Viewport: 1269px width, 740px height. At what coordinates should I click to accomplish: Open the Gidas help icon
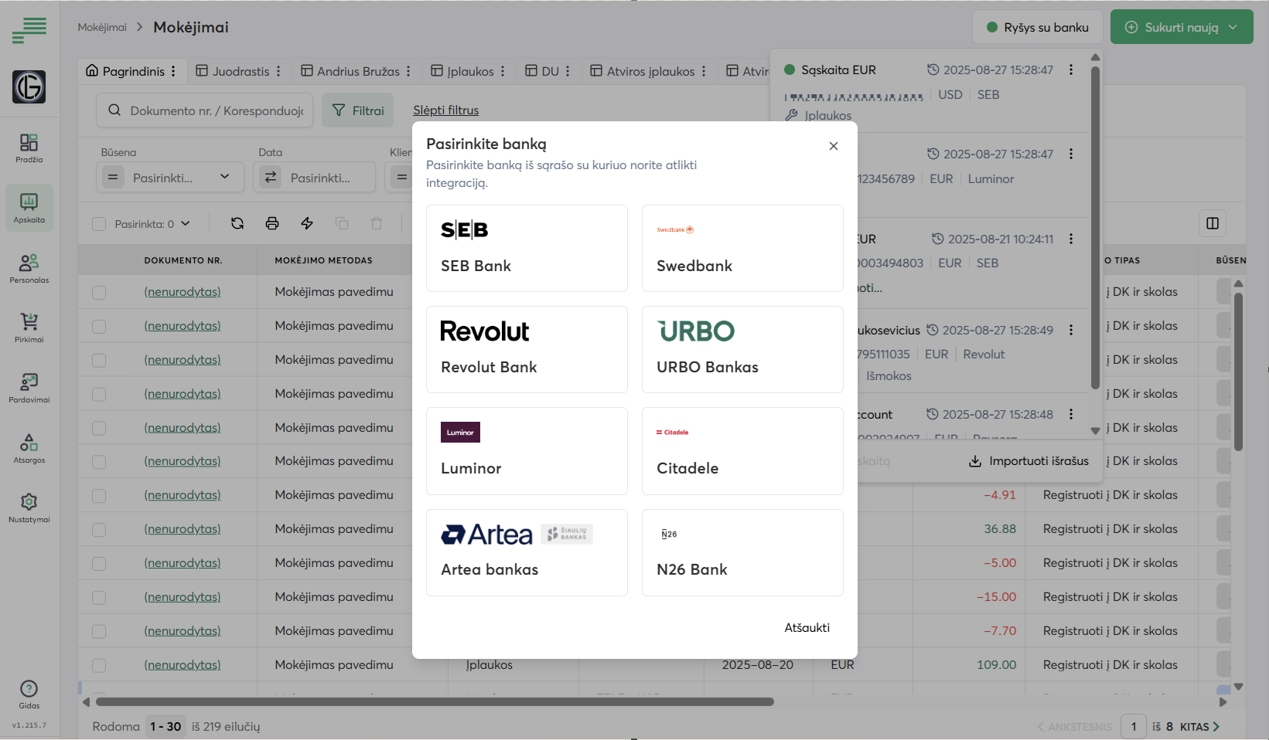coord(29,694)
